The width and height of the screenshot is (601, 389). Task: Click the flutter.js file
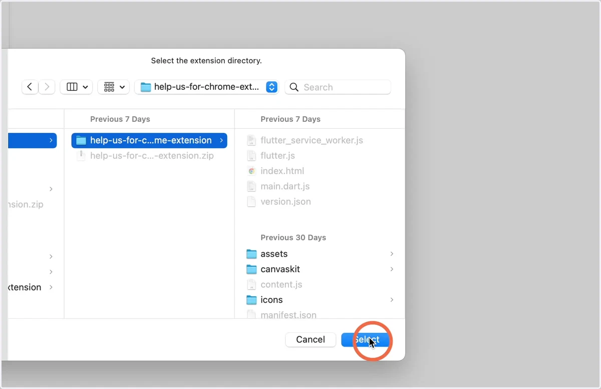tap(277, 156)
